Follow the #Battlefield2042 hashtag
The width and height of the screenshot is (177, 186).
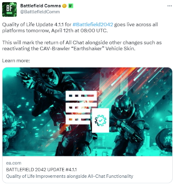click(93, 24)
